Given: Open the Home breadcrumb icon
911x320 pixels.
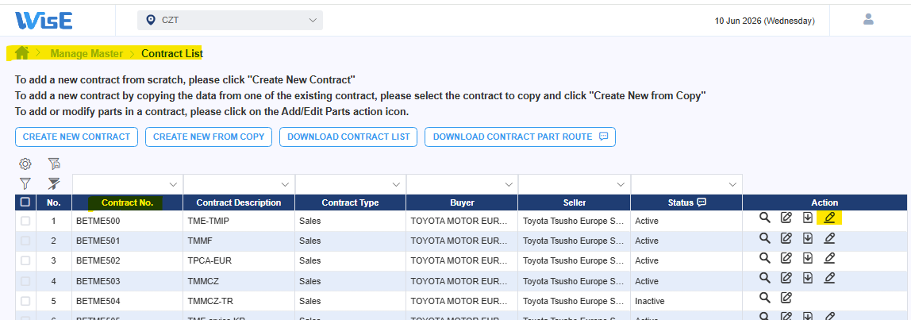Looking at the screenshot, I should coord(22,53).
